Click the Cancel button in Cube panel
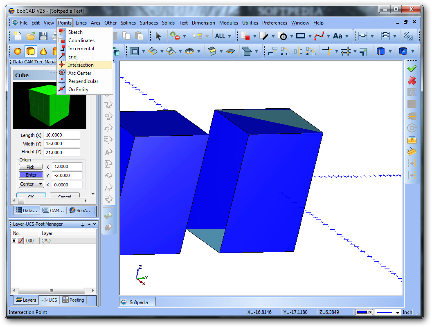Viewport: 432px width, 327px height. 65,195
